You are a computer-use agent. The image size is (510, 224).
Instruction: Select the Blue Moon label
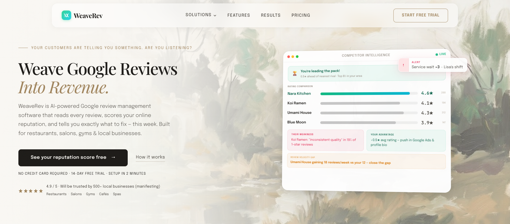point(297,122)
